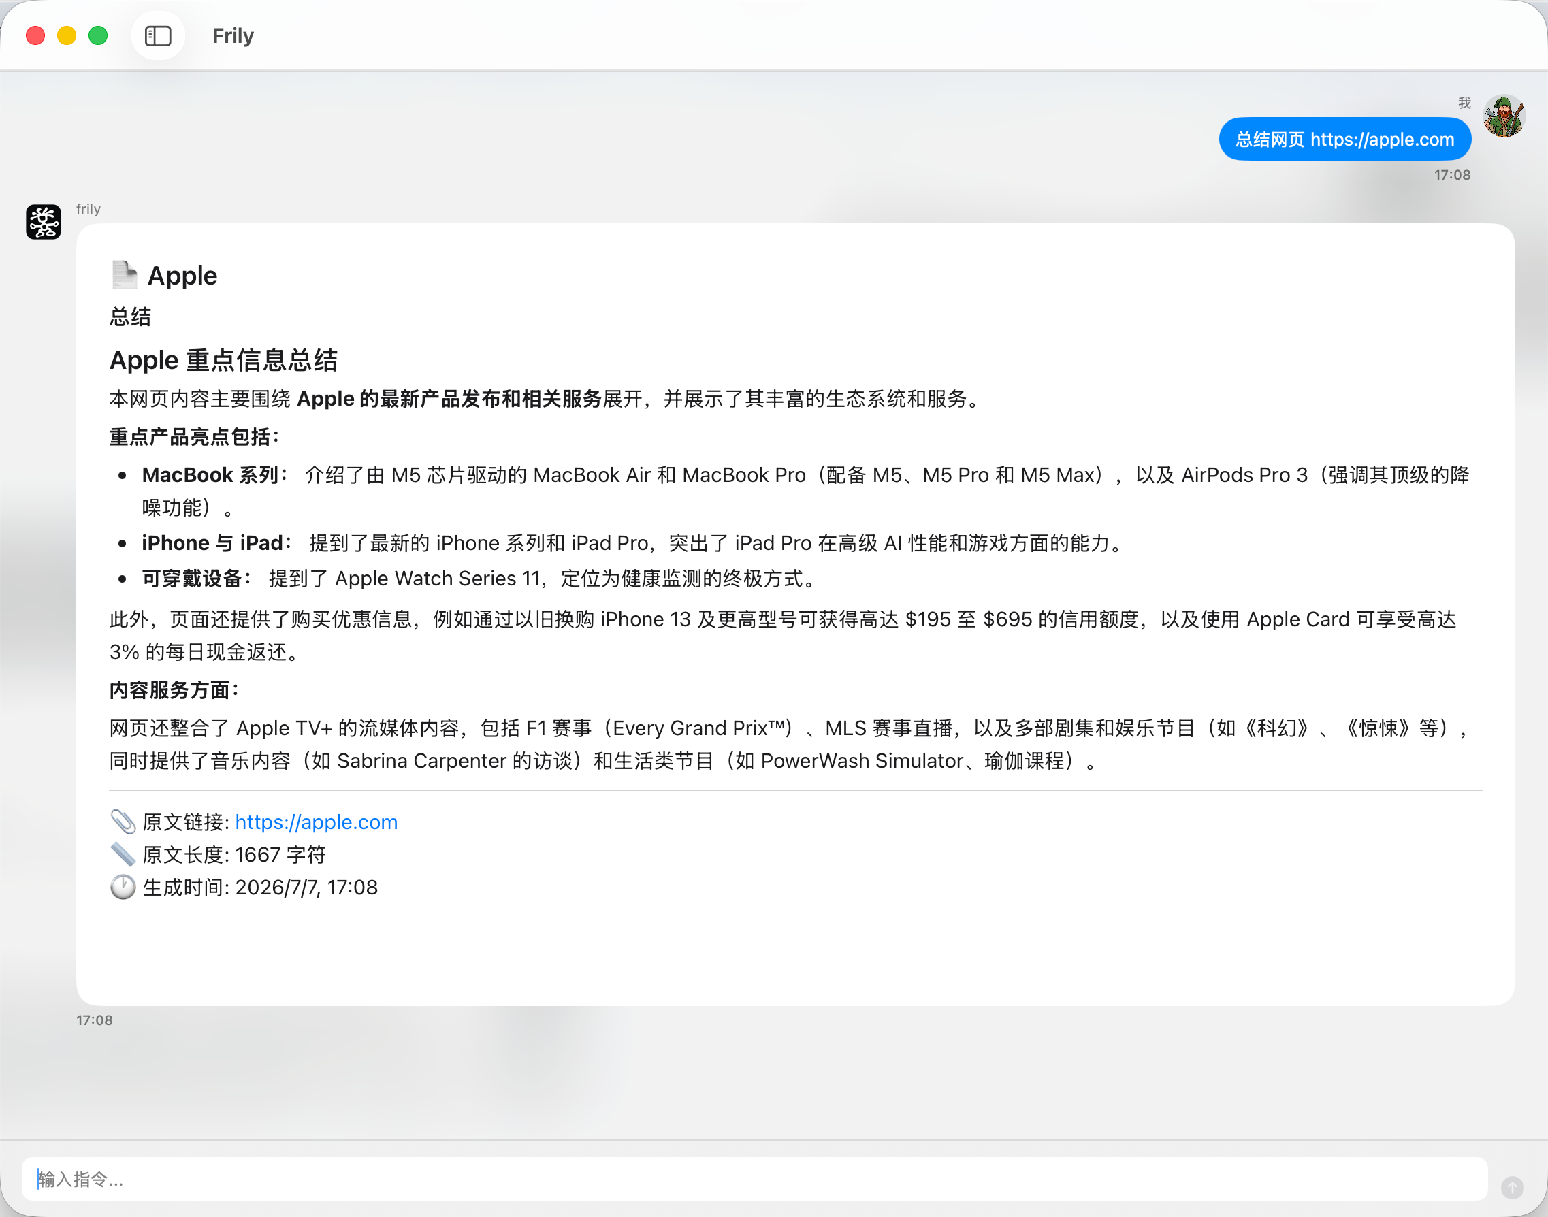The width and height of the screenshot is (1548, 1217).
Task: Click the window title Frily
Action: [233, 35]
